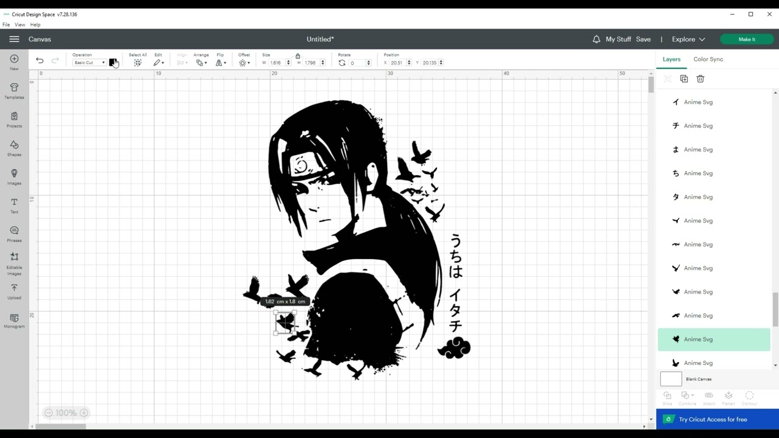This screenshot has height=438, width=779.
Task: Toggle the size aspect ratio lock
Action: (x=298, y=56)
